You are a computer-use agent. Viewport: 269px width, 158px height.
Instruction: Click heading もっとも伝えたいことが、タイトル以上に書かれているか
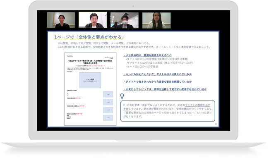click(158, 74)
